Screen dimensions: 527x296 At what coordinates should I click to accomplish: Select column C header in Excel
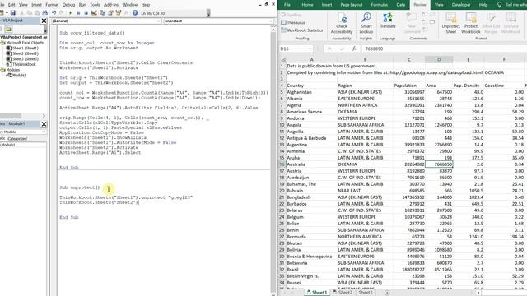[x=408, y=60]
